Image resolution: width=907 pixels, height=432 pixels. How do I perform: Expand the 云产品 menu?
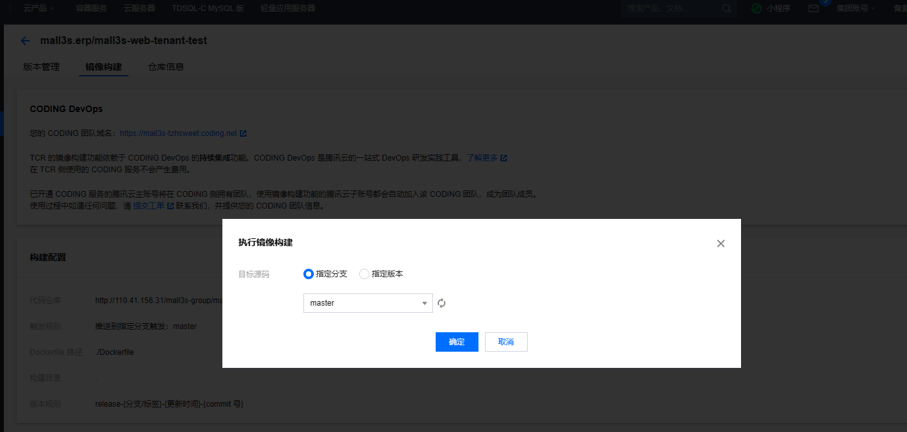pos(39,8)
